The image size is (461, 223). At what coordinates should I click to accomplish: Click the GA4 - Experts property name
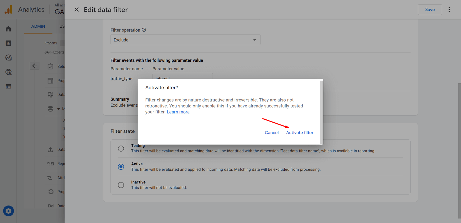(54, 52)
